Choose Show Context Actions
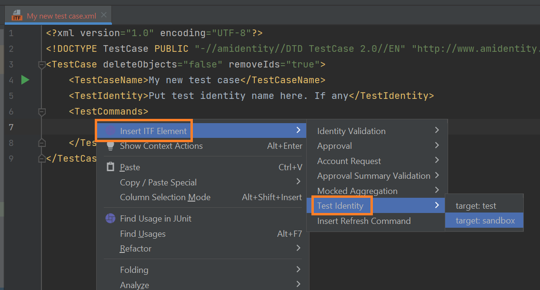Screen dimensions: 540x290 (x=201, y=146)
